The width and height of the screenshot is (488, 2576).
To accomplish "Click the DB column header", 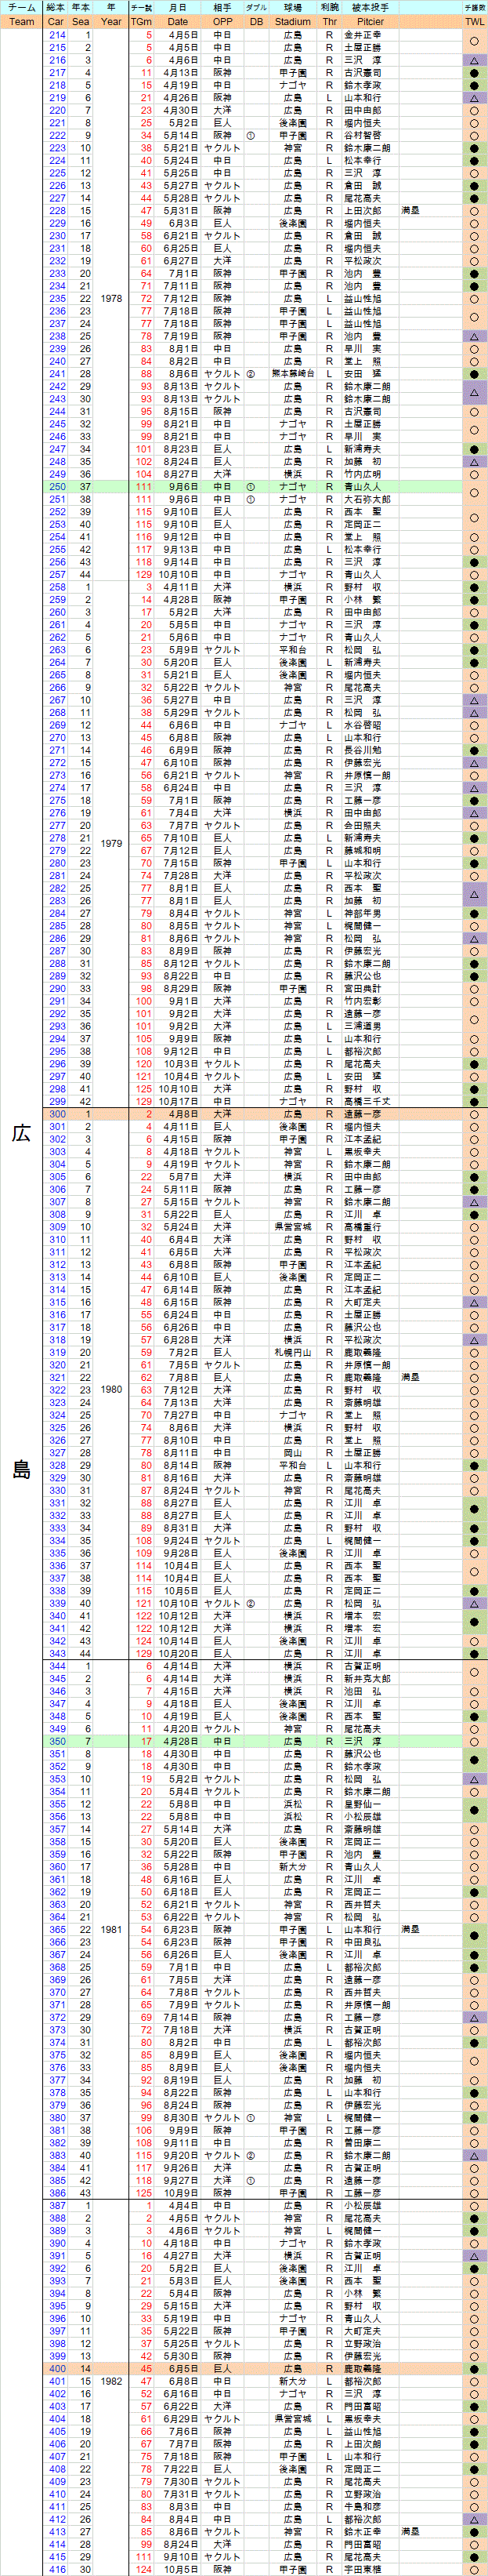I will [256, 21].
